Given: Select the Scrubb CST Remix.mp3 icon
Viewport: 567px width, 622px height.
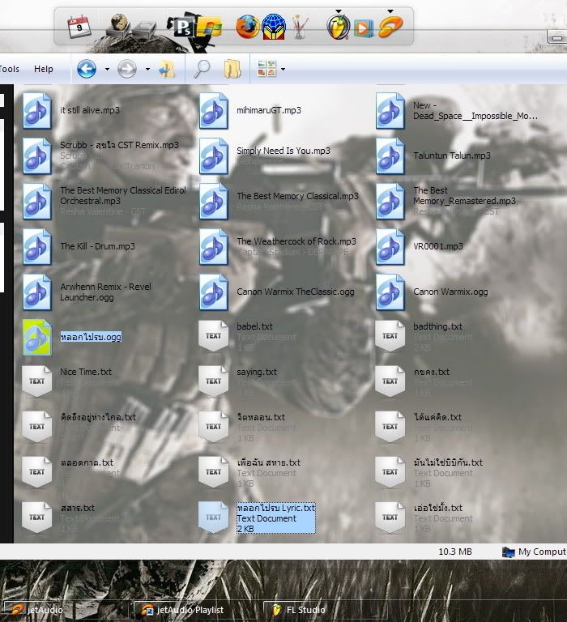Looking at the screenshot, I should [x=37, y=155].
